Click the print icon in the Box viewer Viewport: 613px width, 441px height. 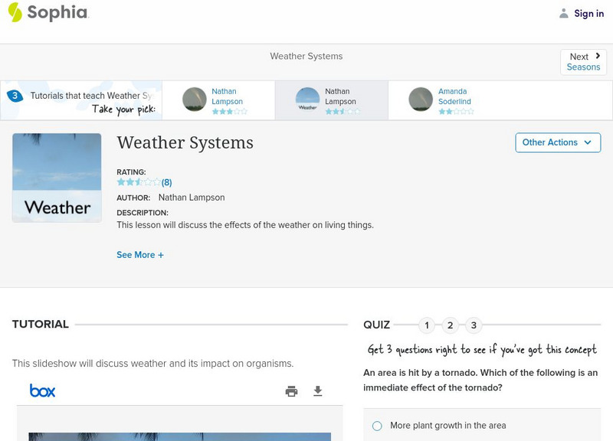(290, 390)
